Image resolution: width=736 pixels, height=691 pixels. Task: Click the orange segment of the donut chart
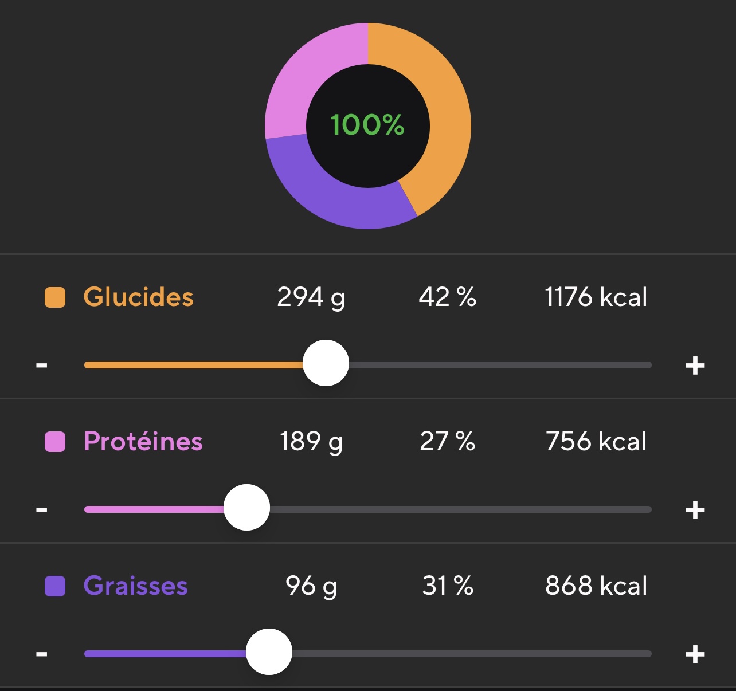pyautogui.click(x=447, y=115)
